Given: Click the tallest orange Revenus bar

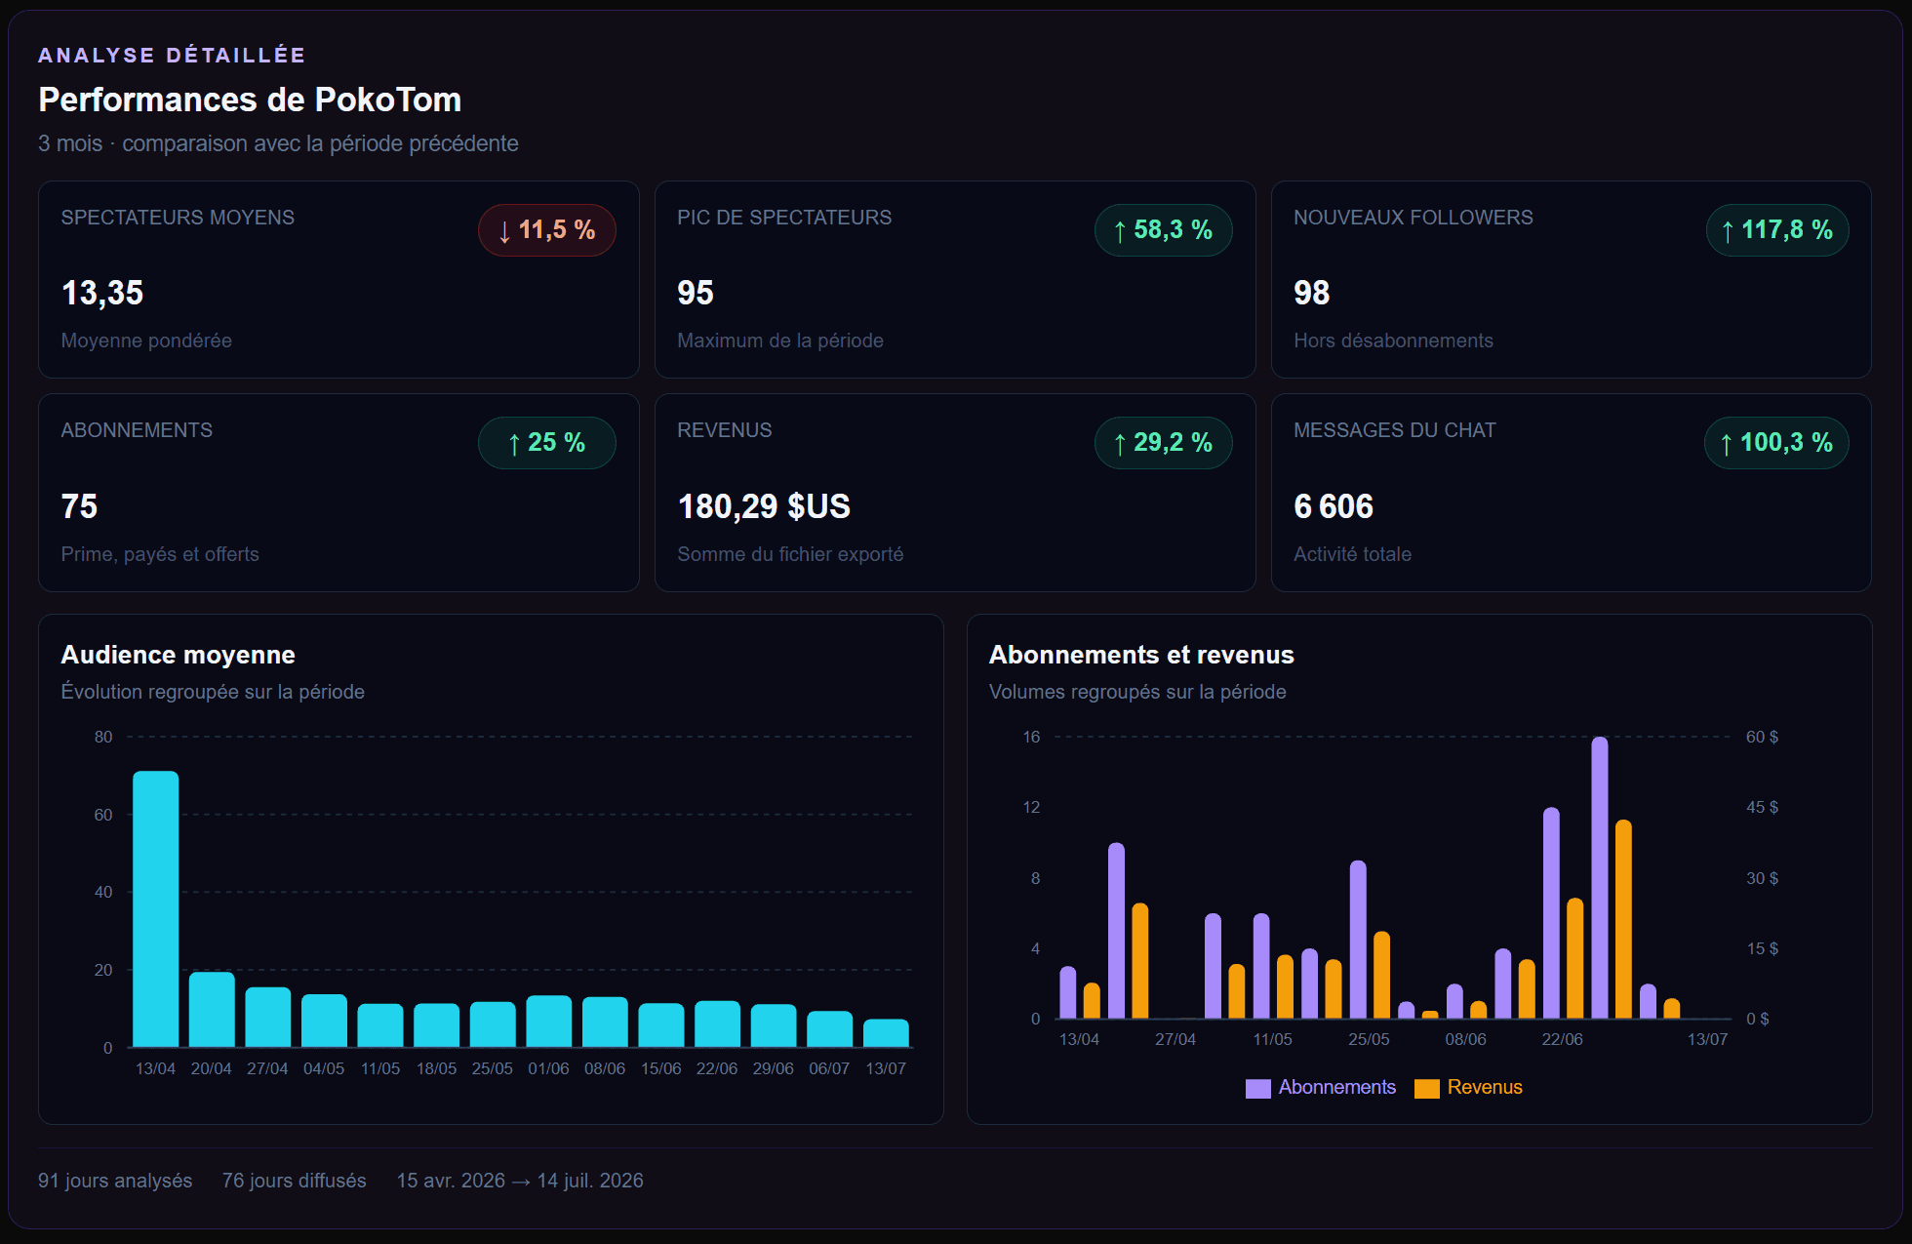Looking at the screenshot, I should coord(1623,919).
